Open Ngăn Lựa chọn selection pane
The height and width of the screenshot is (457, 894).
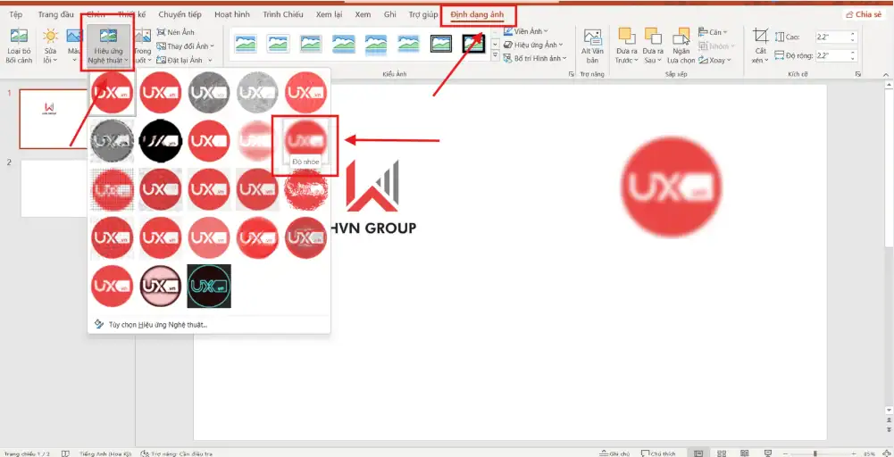[x=681, y=46]
